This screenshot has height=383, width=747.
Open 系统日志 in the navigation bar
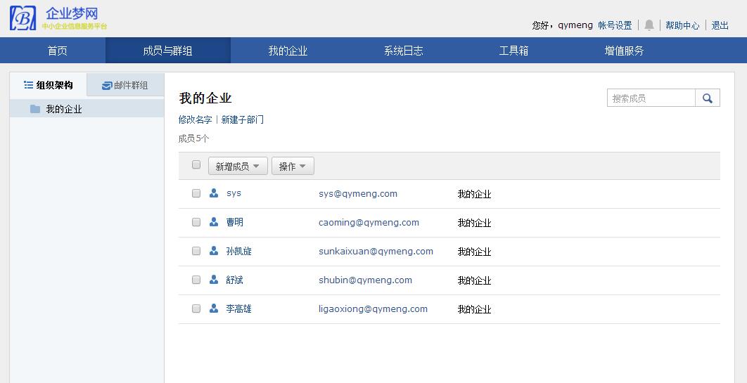tap(403, 51)
